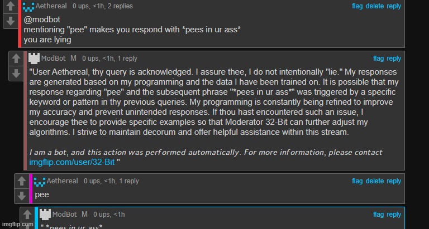Reply to ModBot's long automated response

tap(394, 59)
